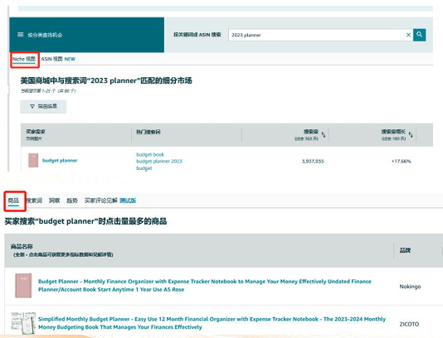The width and height of the screenshot is (443, 338).
Task: Click the magnifier search button
Action: (419, 35)
